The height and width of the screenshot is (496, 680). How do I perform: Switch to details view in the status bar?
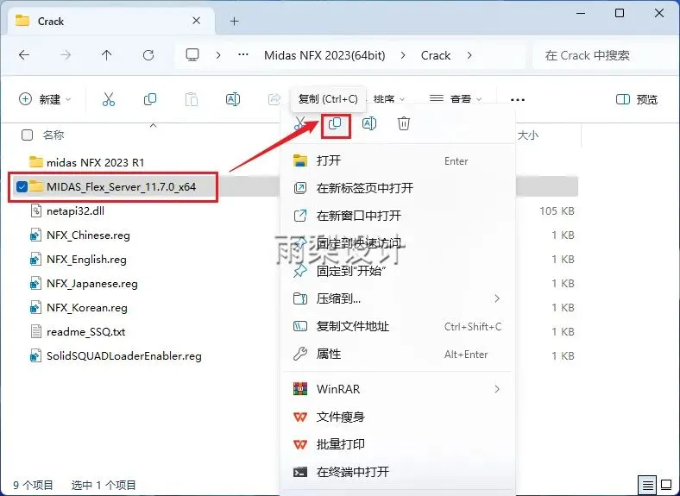(648, 485)
